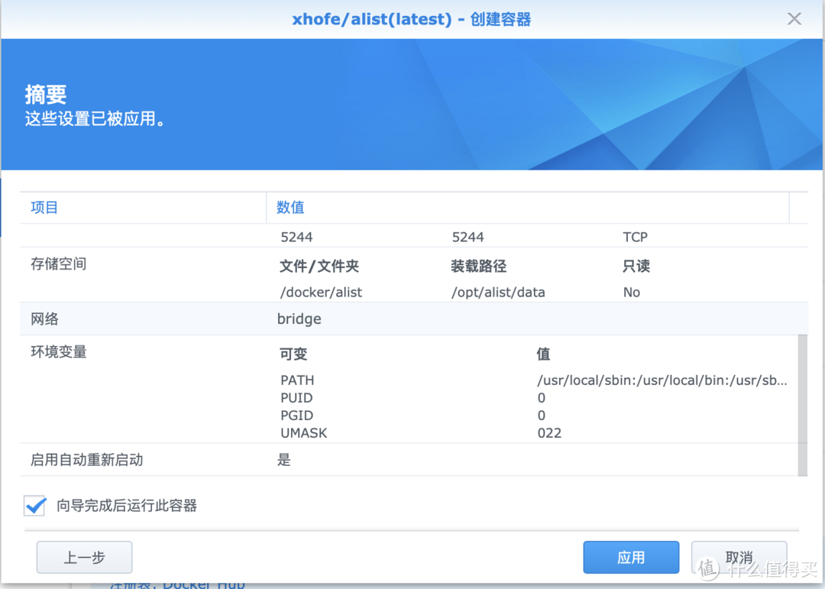
Task: Select the bridge 网络 row
Action: pyautogui.click(x=299, y=319)
